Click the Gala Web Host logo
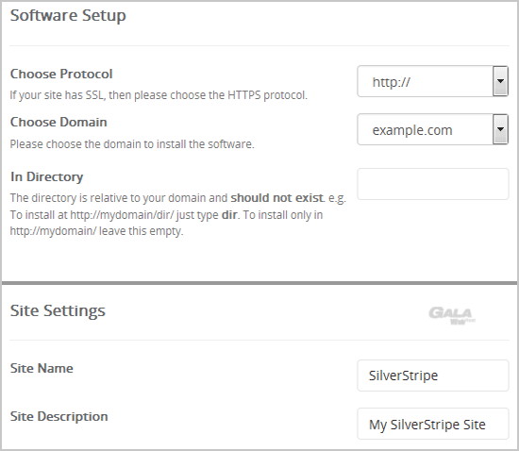This screenshot has width=519, height=451. click(452, 315)
